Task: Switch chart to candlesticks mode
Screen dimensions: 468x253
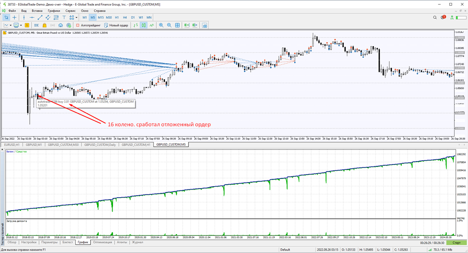Action: pos(144,25)
